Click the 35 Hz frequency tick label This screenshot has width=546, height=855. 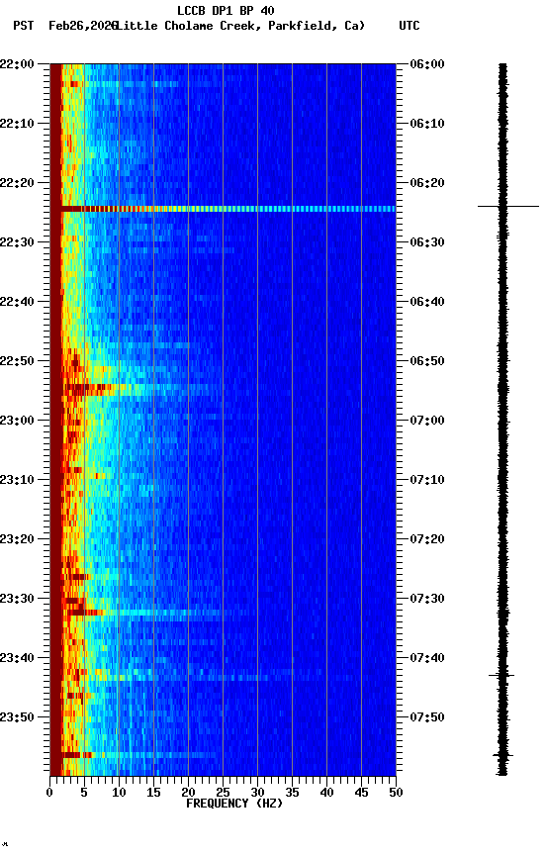click(x=292, y=793)
